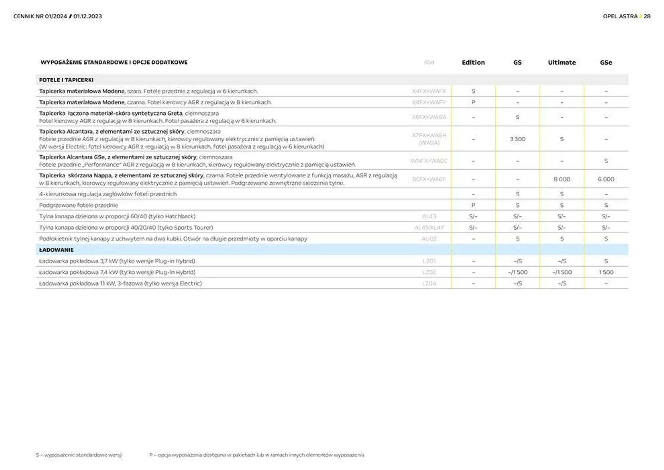Click Edition 'S' for Modene szara upholstery
The height and width of the screenshot is (470, 664).
coord(473,91)
